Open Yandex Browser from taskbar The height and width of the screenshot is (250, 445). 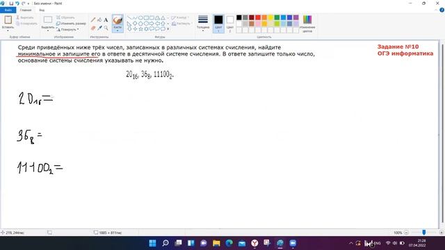pos(254,243)
